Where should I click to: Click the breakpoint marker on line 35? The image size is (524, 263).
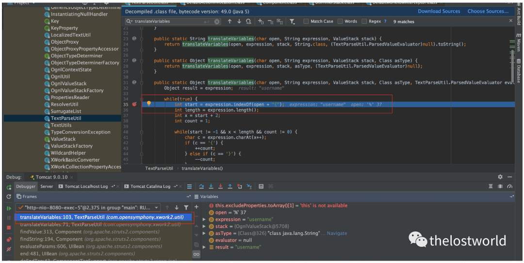tap(134, 104)
